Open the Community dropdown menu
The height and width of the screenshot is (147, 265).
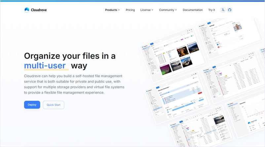pyautogui.click(x=168, y=10)
